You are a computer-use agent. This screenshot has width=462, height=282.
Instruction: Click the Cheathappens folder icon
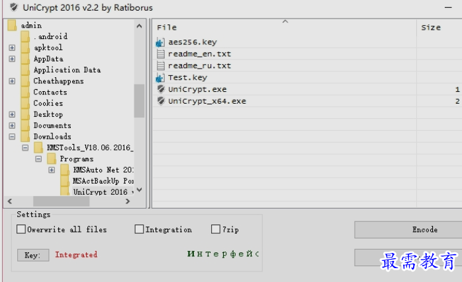[x=25, y=81]
